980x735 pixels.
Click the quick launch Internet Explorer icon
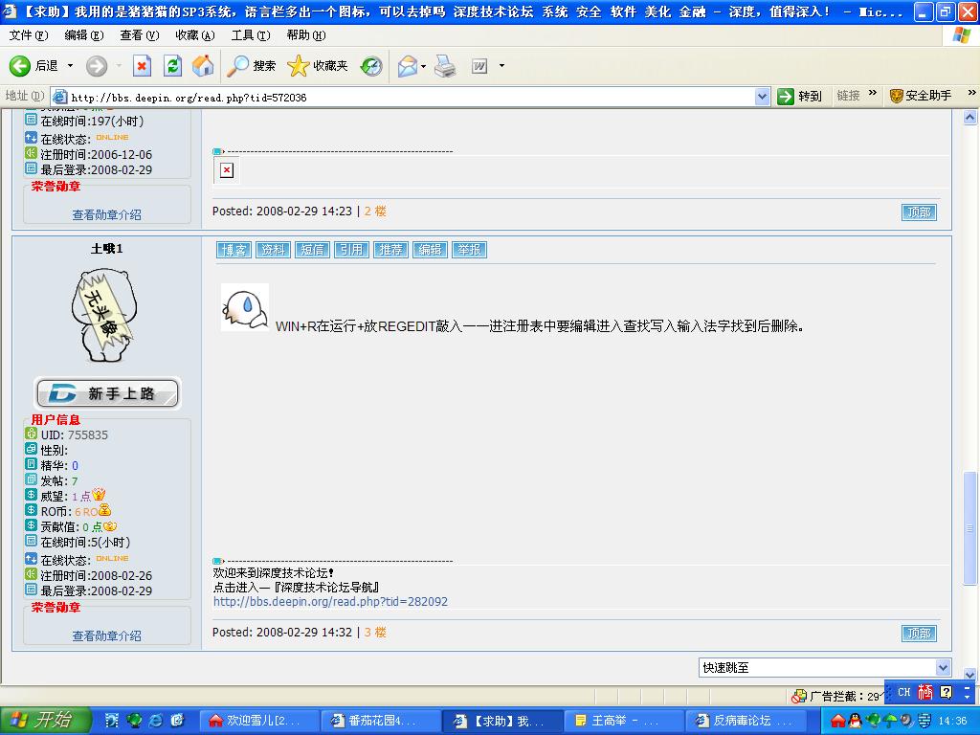(x=156, y=721)
